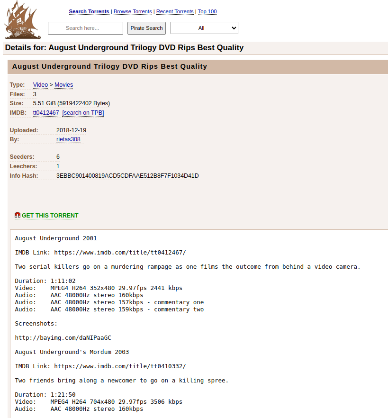The image size is (388, 418).
Task: Click the imdb.com/title/tt0412467 URL text
Action: [120, 253]
